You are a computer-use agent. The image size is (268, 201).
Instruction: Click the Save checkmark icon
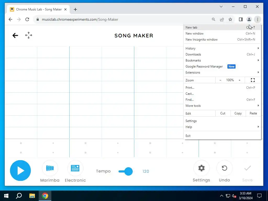pyautogui.click(x=247, y=168)
